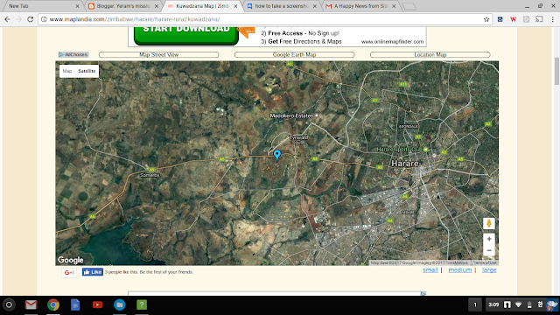Open Files app in shelf
The image size is (560, 315).
tap(120, 304)
